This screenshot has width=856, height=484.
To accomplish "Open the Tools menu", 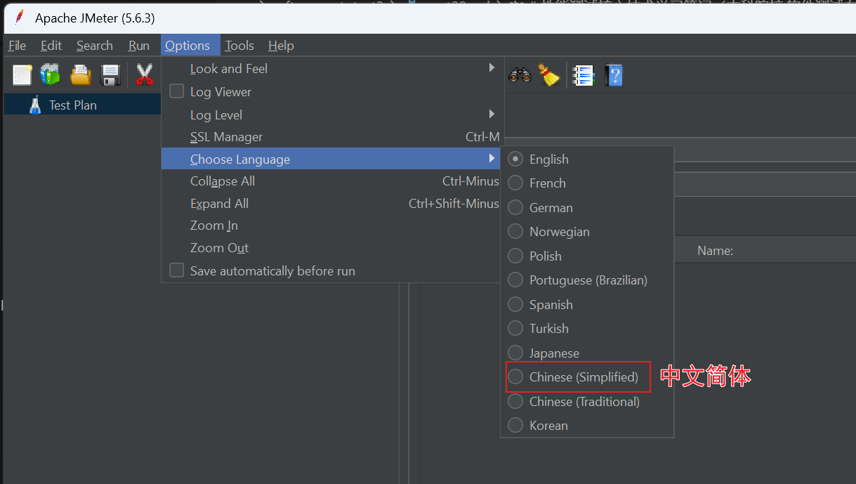I will pyautogui.click(x=239, y=45).
